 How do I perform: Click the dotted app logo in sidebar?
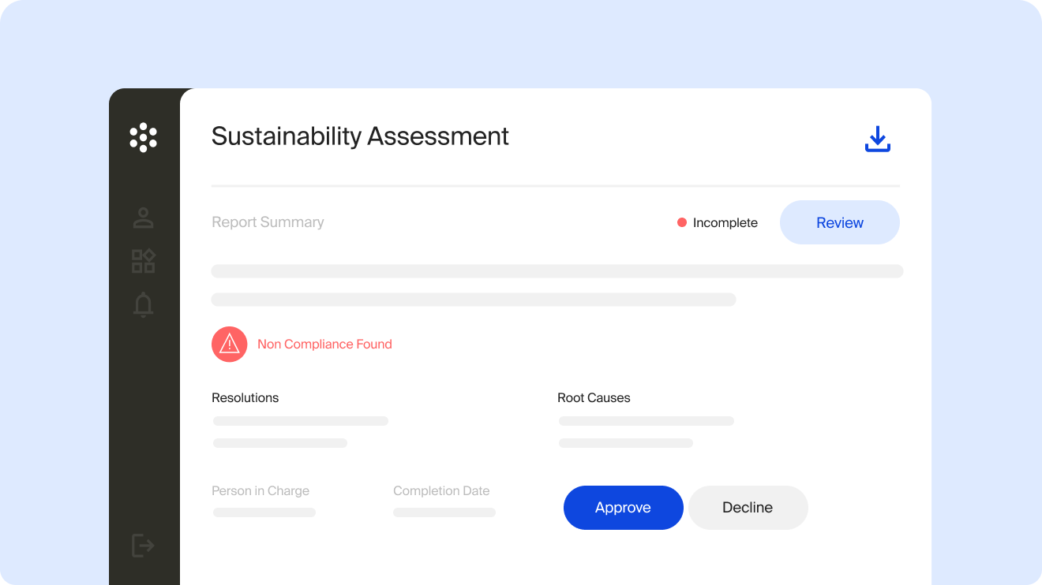[x=144, y=137]
